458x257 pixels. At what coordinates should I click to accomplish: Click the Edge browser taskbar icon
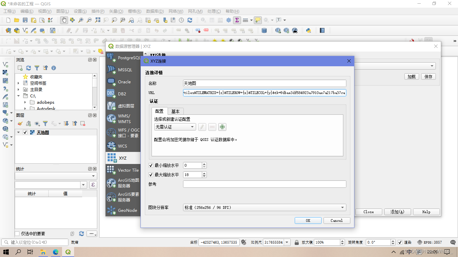55,252
